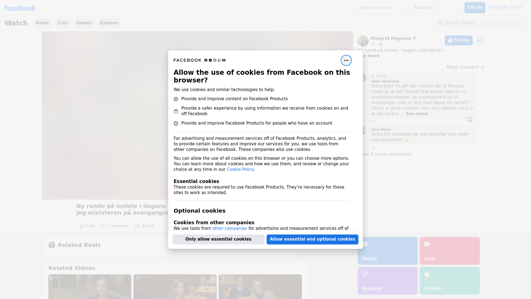
Task: Open the green Shows card
Action: tap(450, 281)
